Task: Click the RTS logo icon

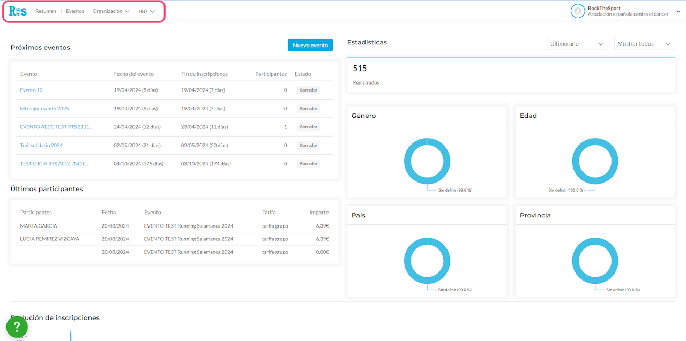Action: (x=18, y=11)
